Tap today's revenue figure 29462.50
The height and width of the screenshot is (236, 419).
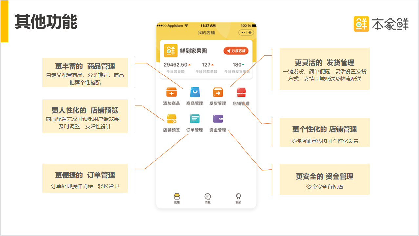[176, 65]
